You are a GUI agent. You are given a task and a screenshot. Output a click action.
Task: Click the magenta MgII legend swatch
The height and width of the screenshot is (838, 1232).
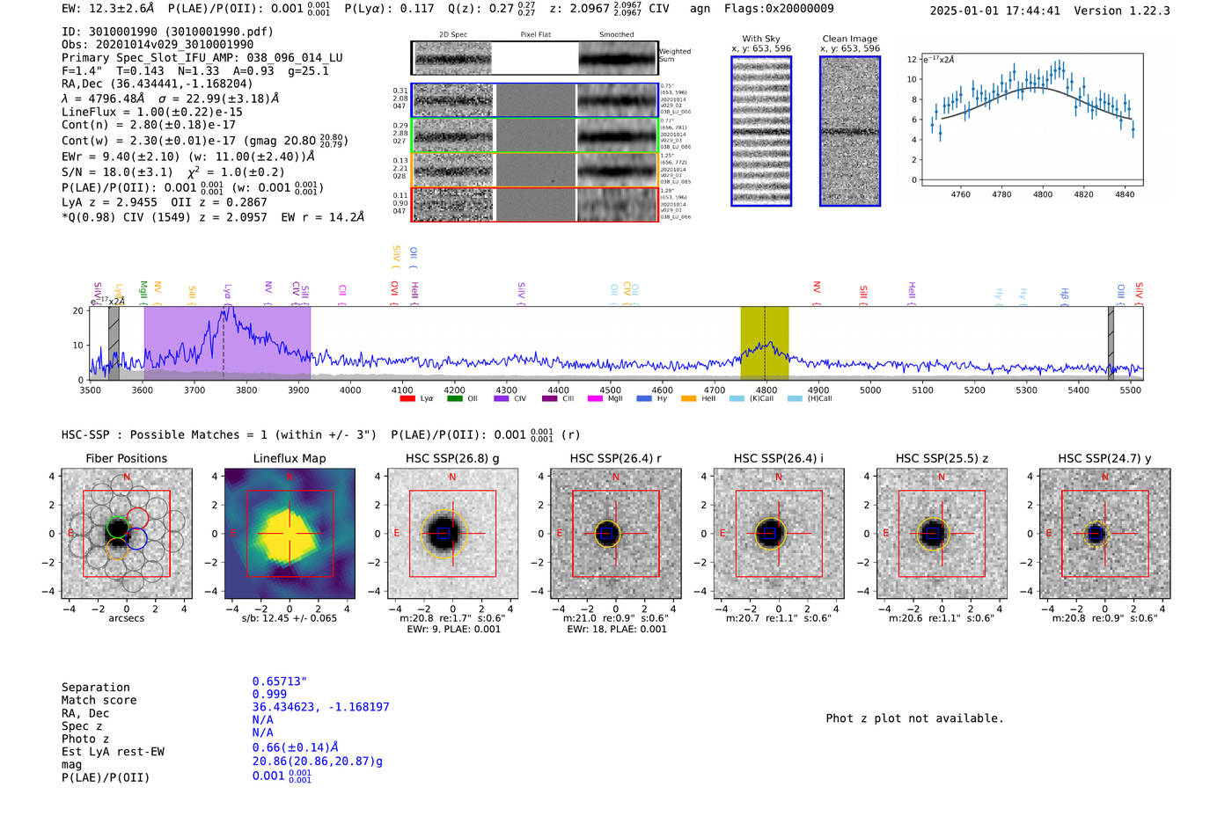point(595,398)
